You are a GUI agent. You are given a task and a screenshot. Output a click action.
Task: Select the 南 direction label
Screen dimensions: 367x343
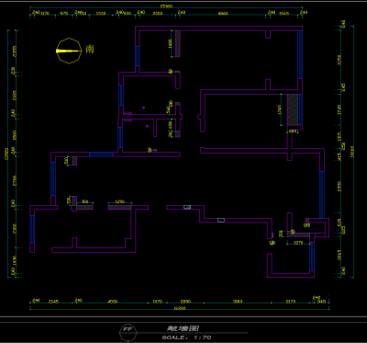tap(90, 49)
